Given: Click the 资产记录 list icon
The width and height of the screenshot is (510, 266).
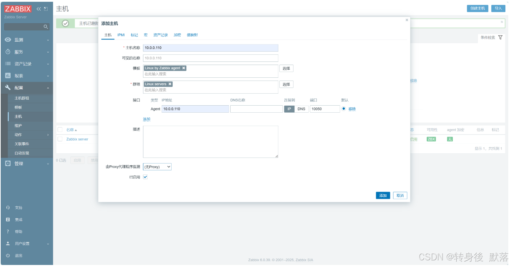Looking at the screenshot, I should point(8,64).
